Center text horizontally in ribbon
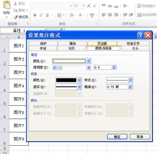 pyautogui.click(x=110, y=15)
